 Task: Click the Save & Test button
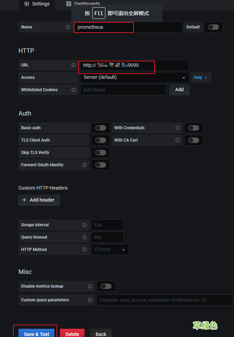click(37, 334)
